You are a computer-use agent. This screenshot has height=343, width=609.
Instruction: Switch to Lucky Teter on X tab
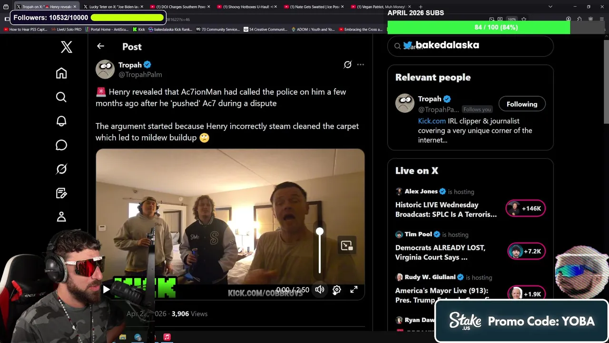113,7
